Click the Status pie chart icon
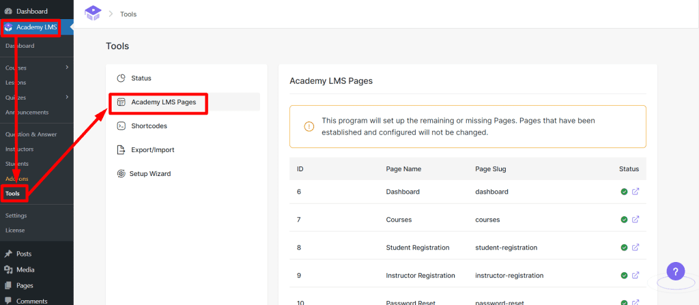The width and height of the screenshot is (699, 305). [x=122, y=78]
